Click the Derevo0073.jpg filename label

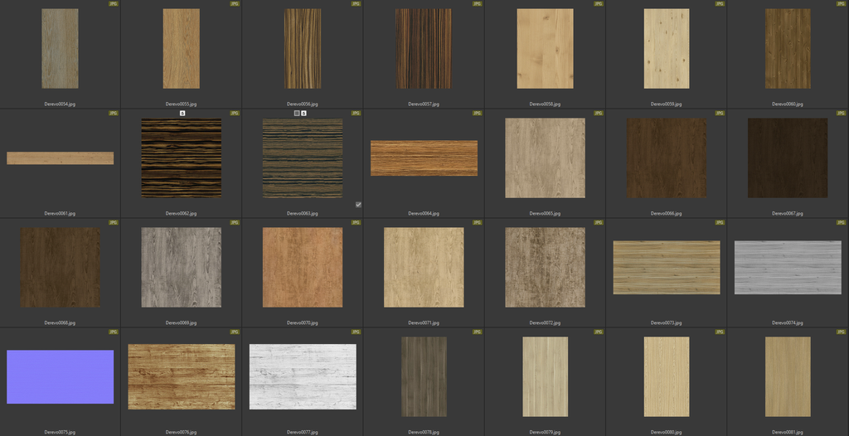pos(666,322)
